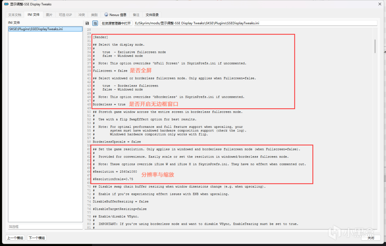
Task: Click the line mentioning 'bBorderless'
Action: click(x=169, y=97)
